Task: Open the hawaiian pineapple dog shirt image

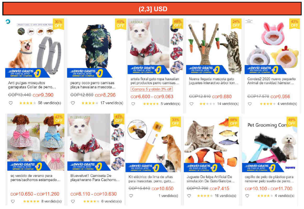Action: (x=96, y=48)
